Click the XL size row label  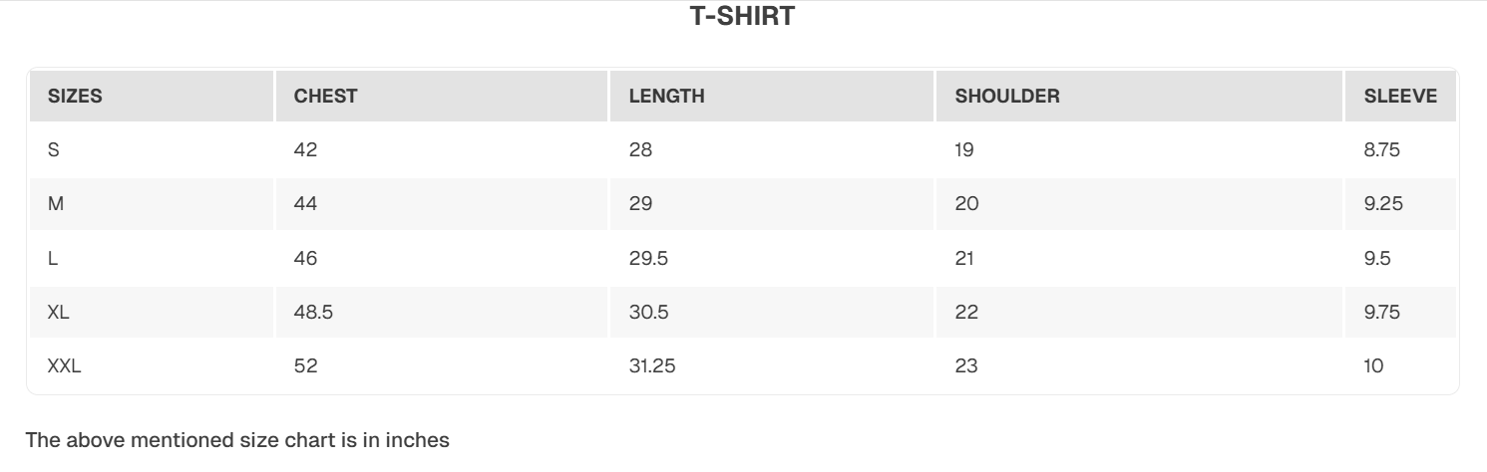[x=59, y=313]
